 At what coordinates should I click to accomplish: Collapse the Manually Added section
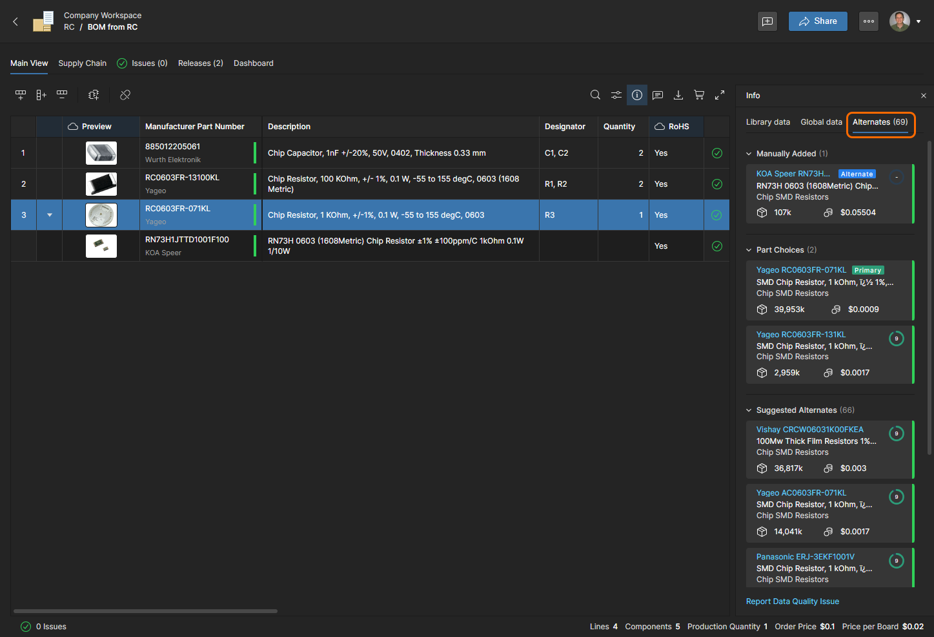point(749,154)
